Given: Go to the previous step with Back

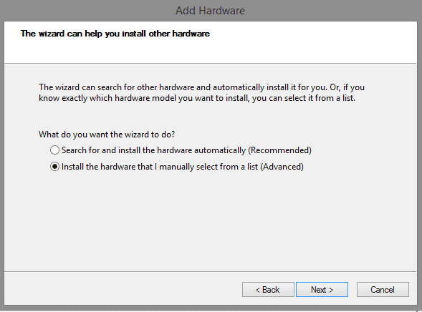Looking at the screenshot, I should pos(268,289).
